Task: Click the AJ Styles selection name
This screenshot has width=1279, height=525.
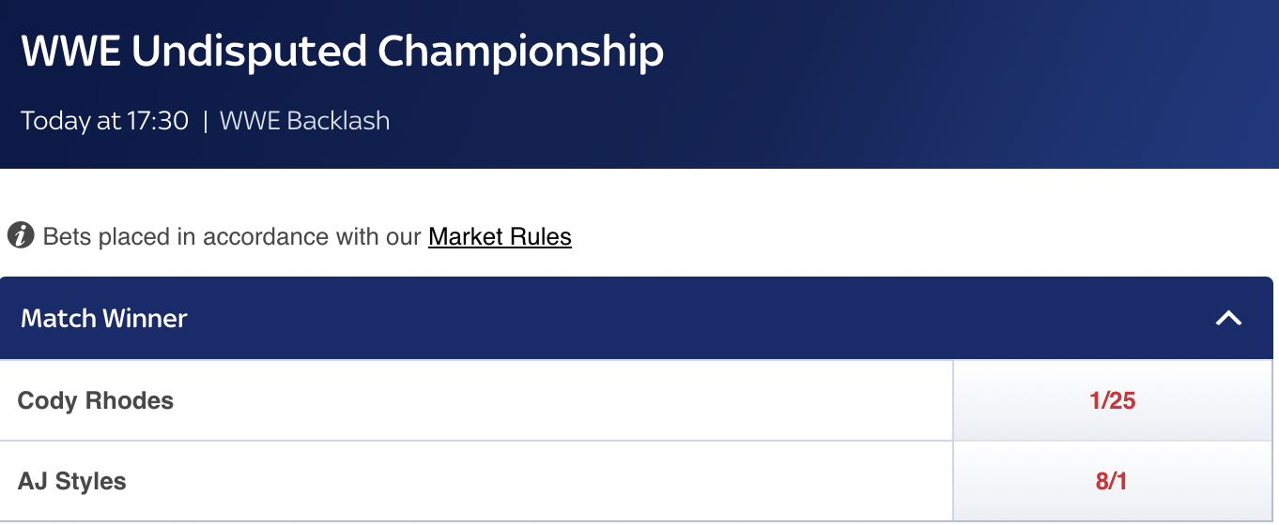Action: point(72,482)
